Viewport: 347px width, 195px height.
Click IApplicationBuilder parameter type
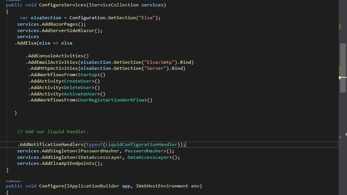coord(93,186)
